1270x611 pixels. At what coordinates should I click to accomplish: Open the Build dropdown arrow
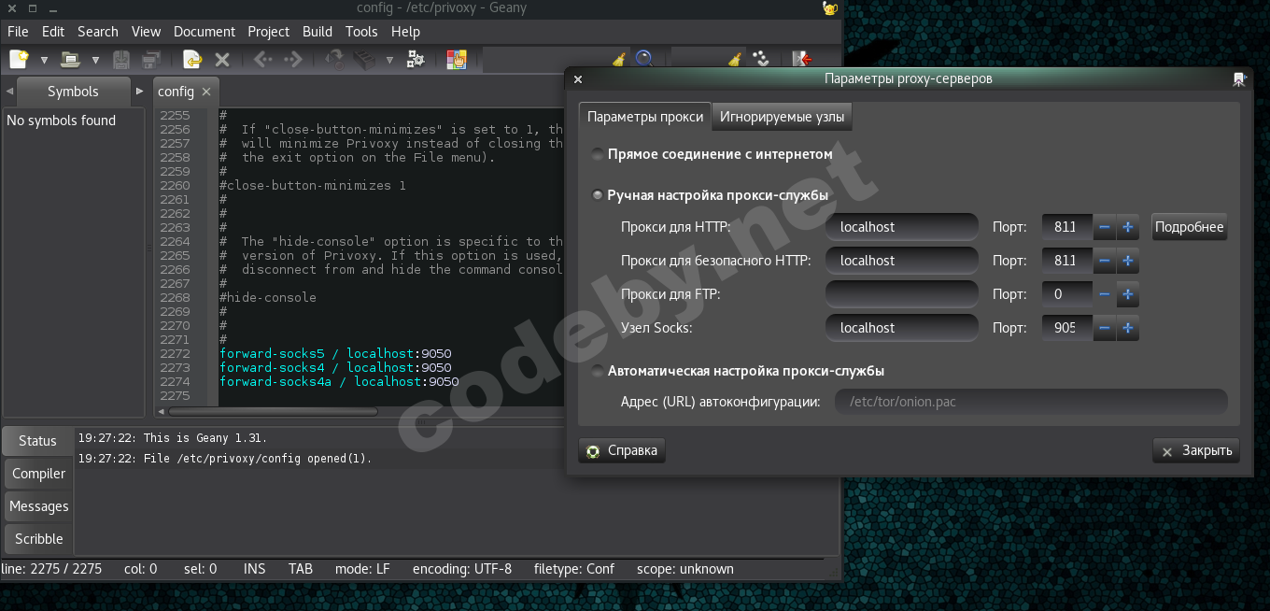388,61
